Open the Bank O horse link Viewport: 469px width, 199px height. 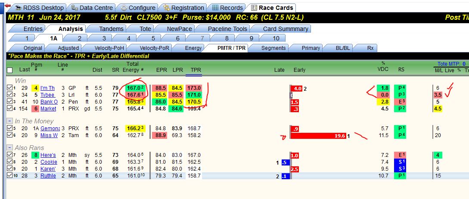49,102
